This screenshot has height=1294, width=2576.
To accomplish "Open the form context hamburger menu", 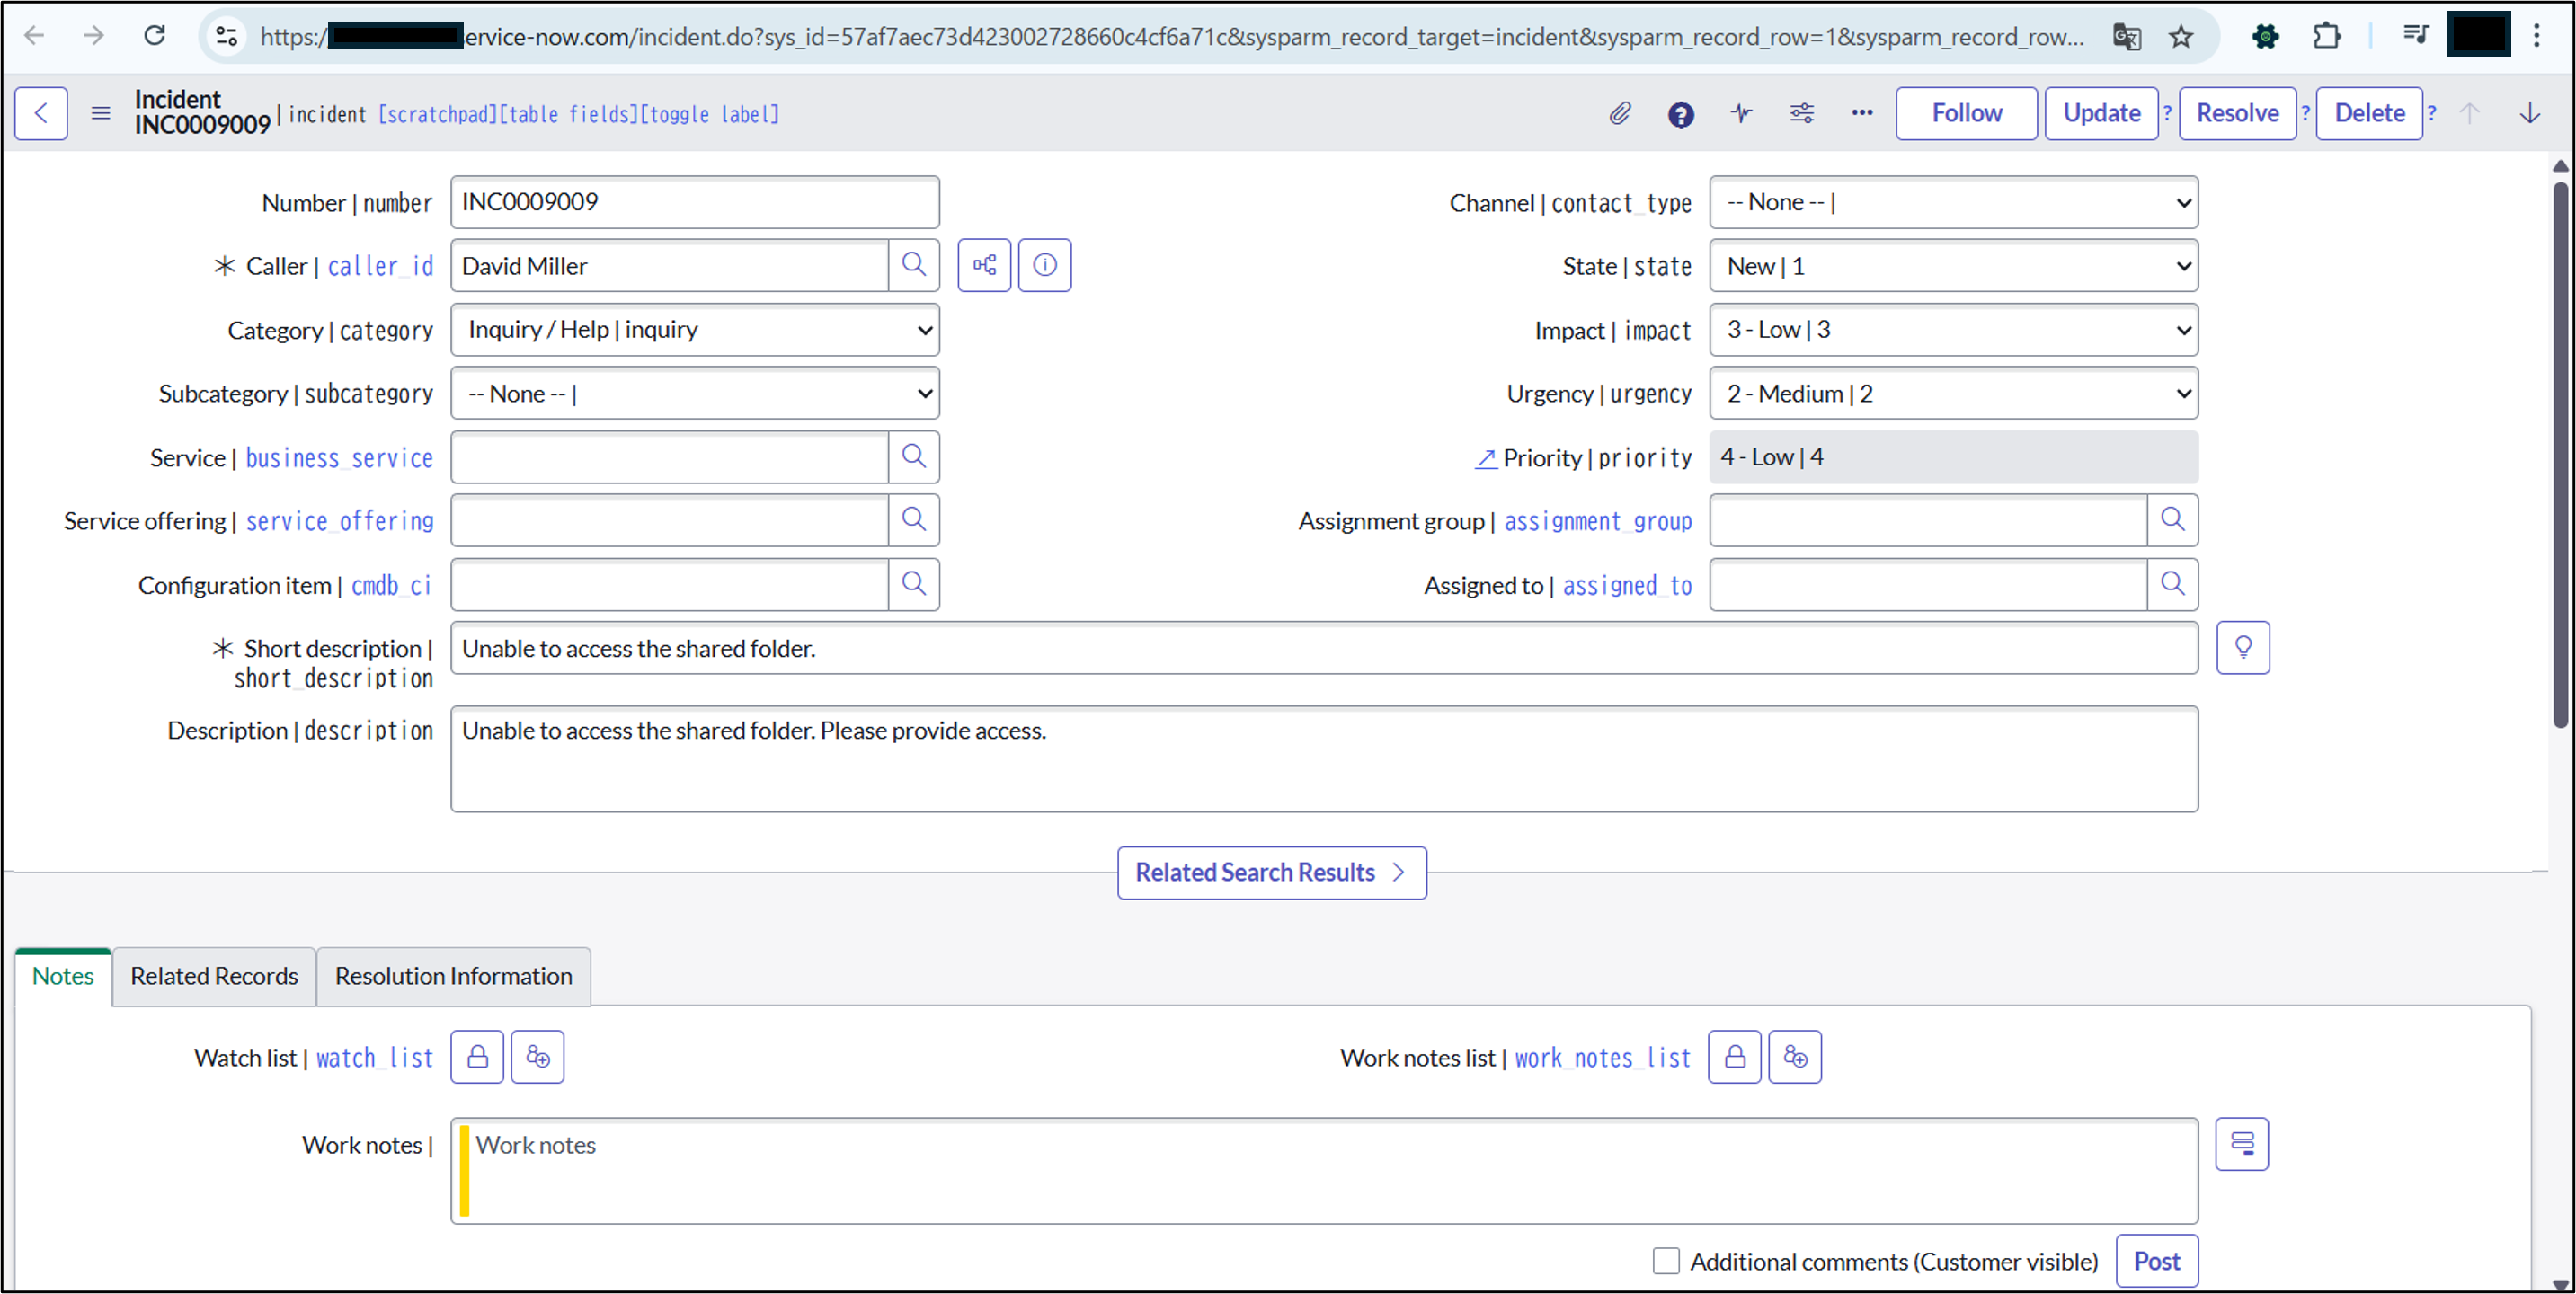I will (101, 113).
